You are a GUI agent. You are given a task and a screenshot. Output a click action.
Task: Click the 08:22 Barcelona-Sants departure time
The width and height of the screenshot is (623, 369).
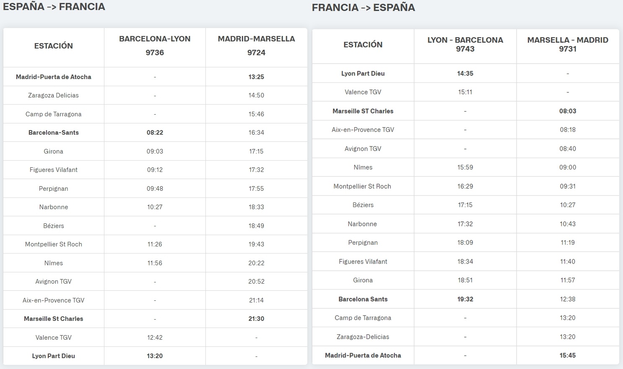click(x=155, y=133)
